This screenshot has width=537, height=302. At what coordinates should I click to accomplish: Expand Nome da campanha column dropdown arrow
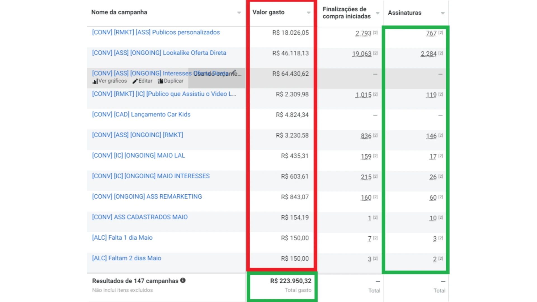239,13
